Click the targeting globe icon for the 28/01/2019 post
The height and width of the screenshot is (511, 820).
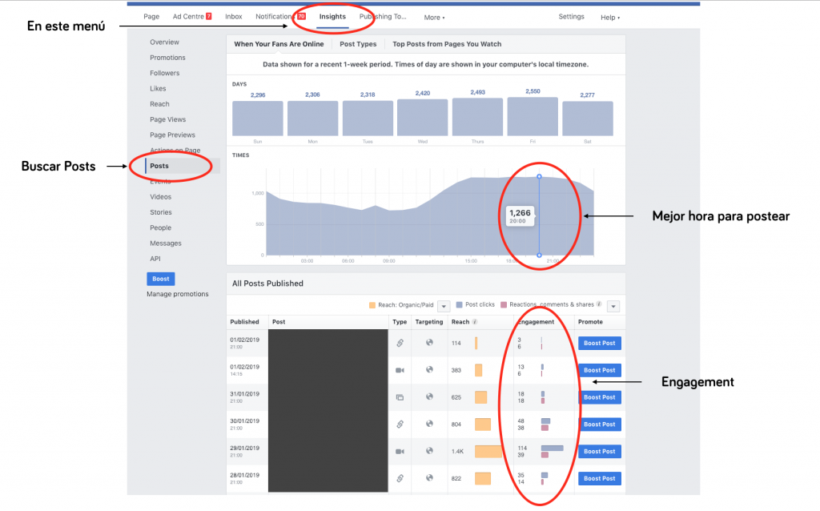point(429,479)
